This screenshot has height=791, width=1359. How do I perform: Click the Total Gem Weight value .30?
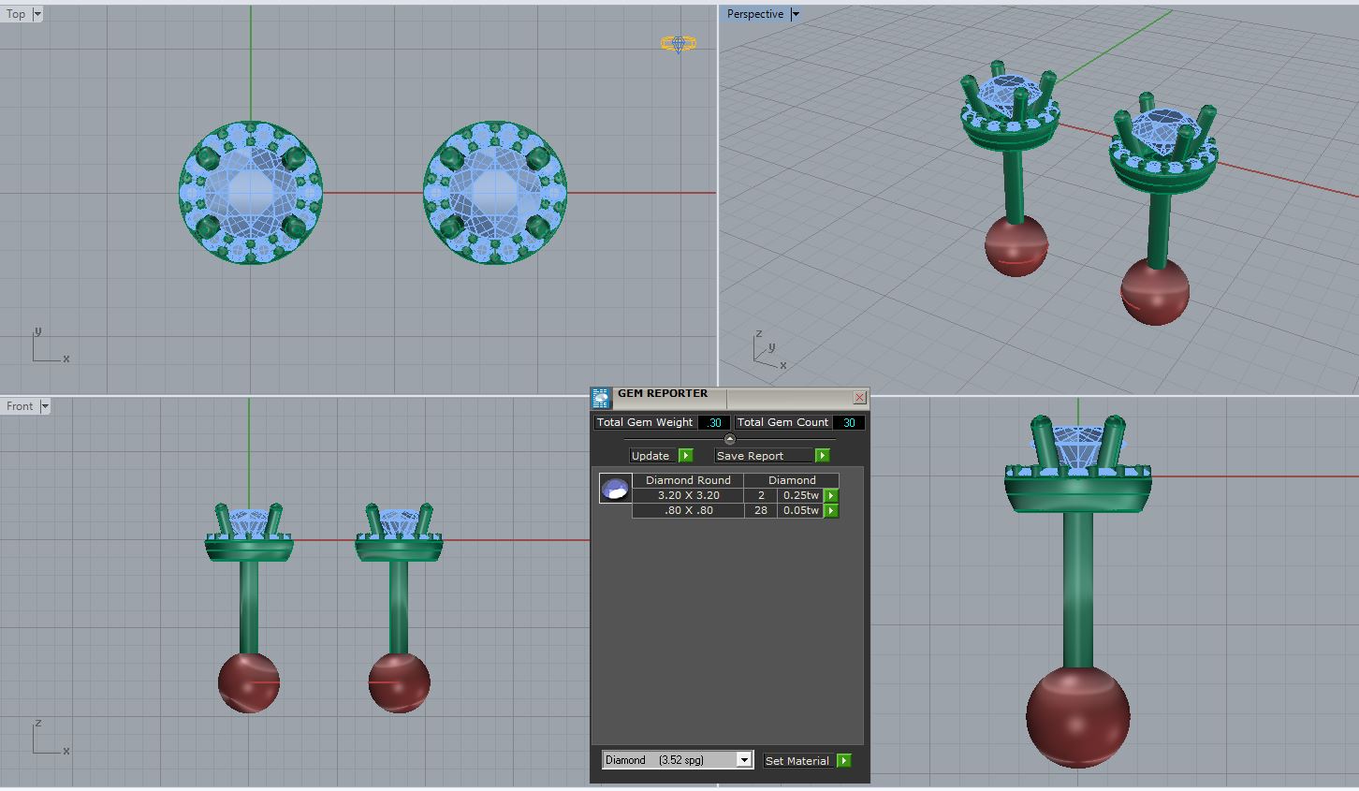click(x=714, y=423)
